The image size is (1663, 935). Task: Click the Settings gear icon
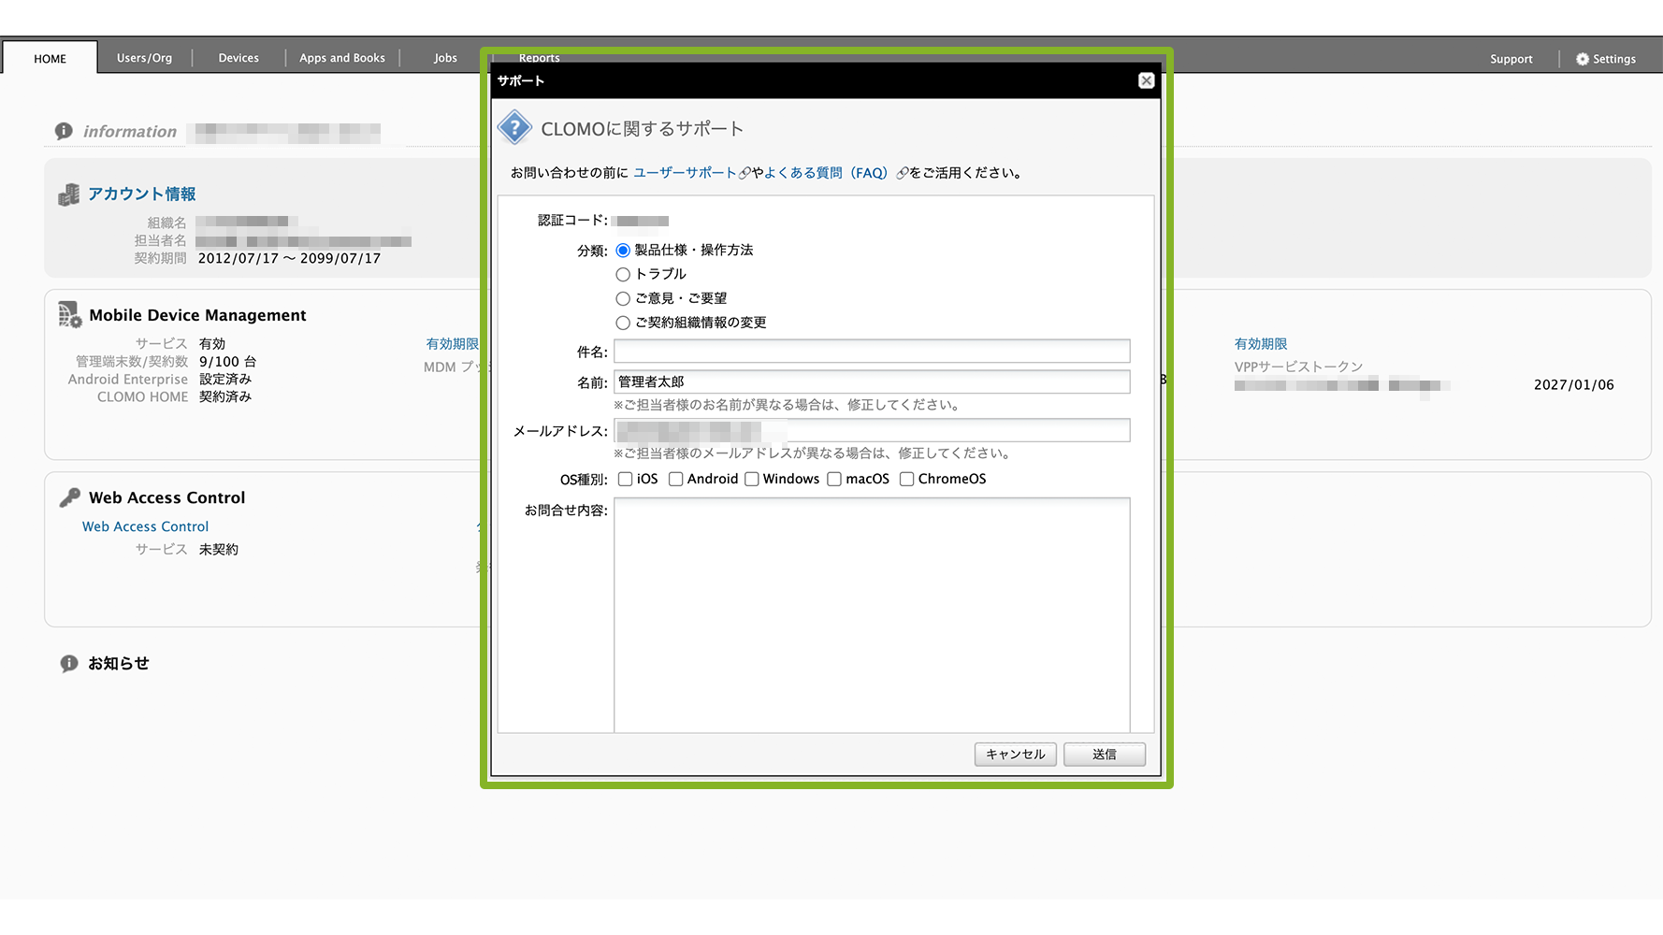1582,59
